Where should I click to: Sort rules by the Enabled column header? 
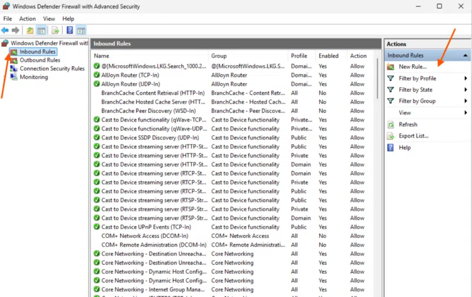coord(329,56)
